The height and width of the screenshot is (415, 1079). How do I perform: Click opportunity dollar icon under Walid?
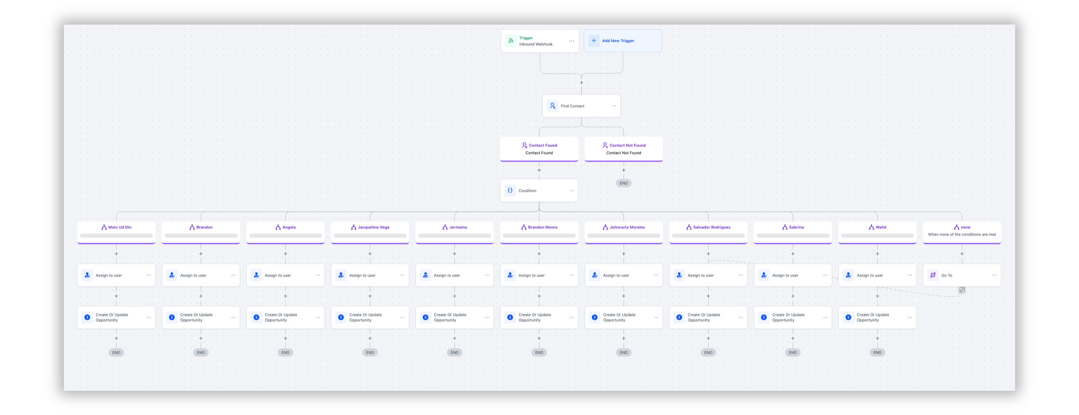(849, 317)
